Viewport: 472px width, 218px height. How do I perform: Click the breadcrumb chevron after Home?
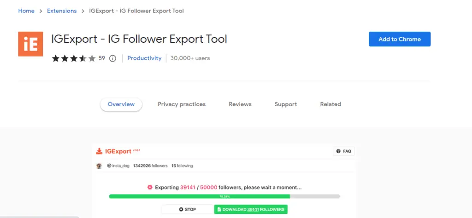[x=41, y=11]
